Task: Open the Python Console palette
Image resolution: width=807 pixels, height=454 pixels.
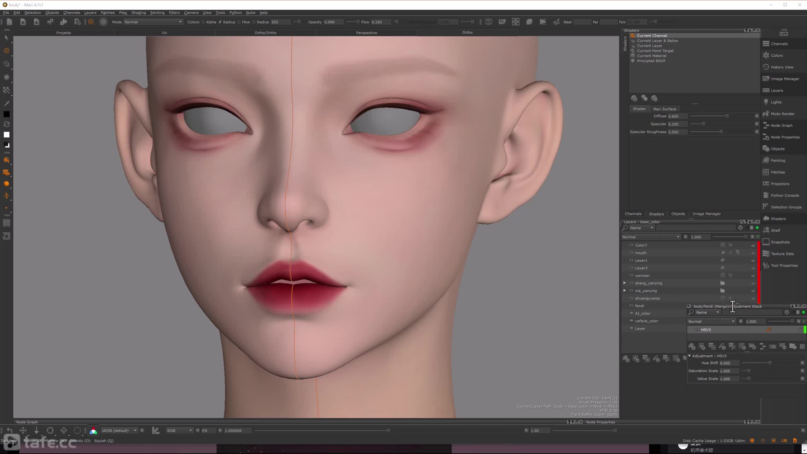Action: click(781, 195)
